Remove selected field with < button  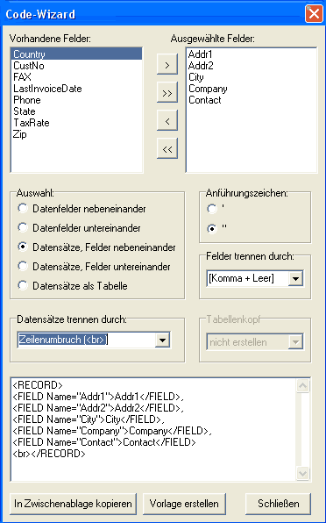click(x=167, y=121)
